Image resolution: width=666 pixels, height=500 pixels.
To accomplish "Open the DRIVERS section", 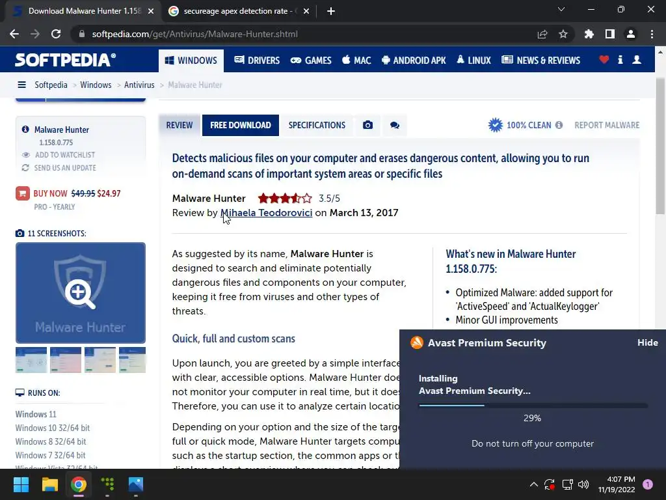I will [257, 61].
